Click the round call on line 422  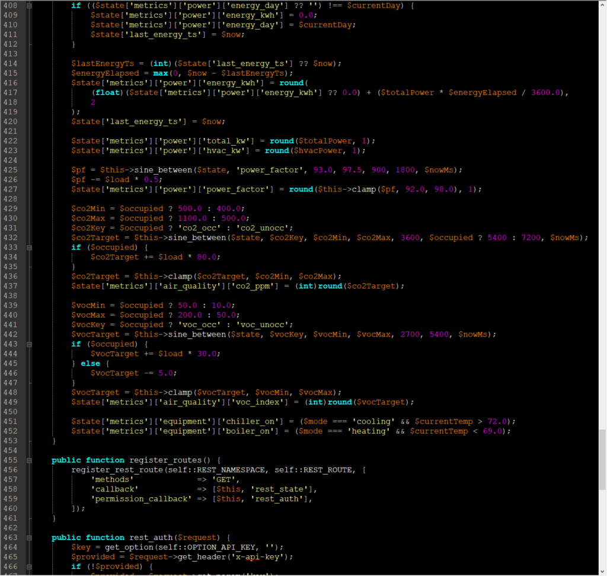coord(281,140)
